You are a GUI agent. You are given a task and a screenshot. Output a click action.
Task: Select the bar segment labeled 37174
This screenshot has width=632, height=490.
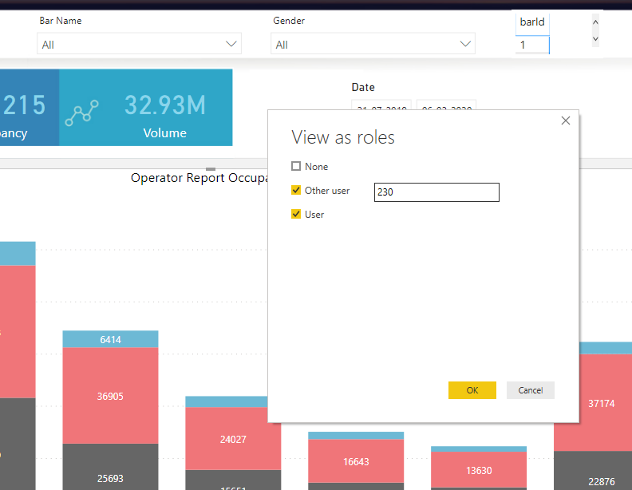[601, 402]
